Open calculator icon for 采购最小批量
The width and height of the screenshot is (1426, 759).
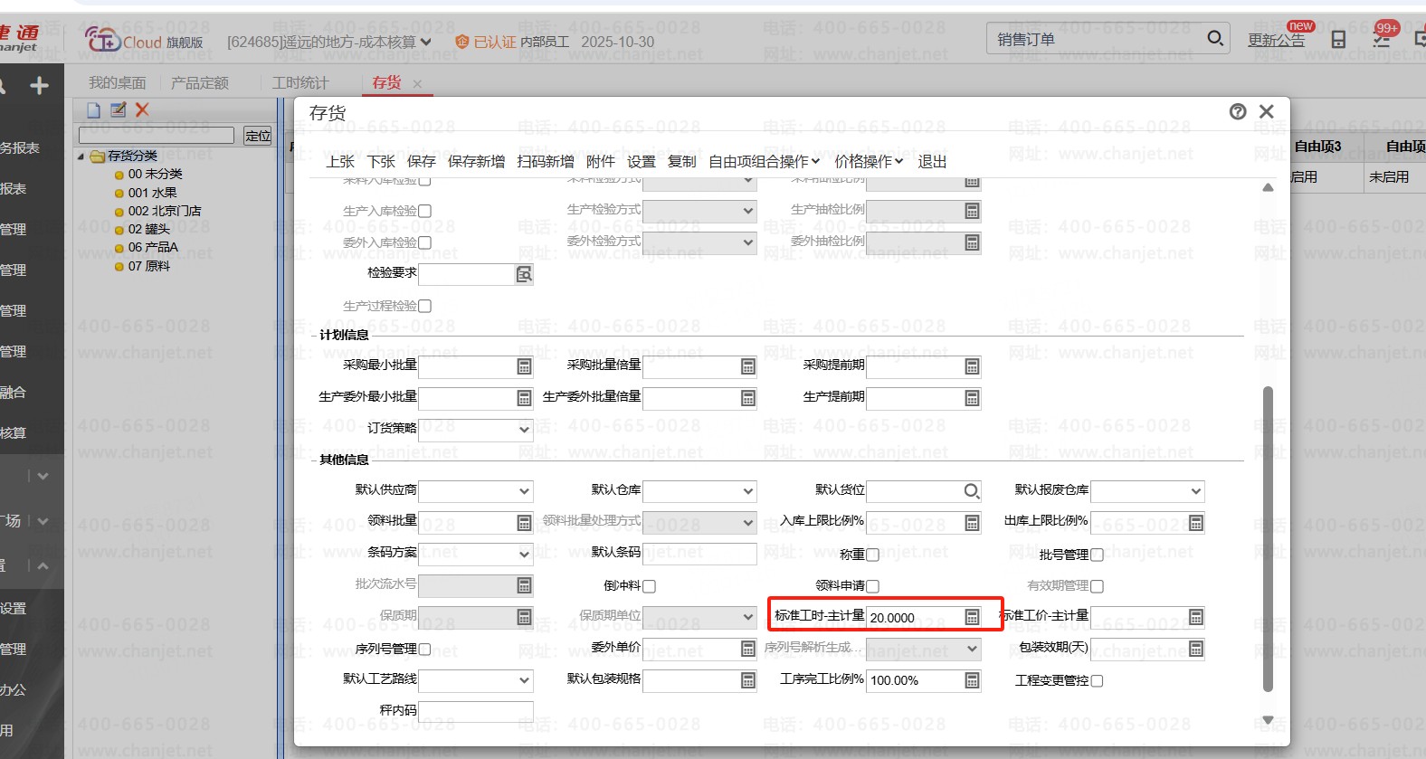tap(524, 366)
